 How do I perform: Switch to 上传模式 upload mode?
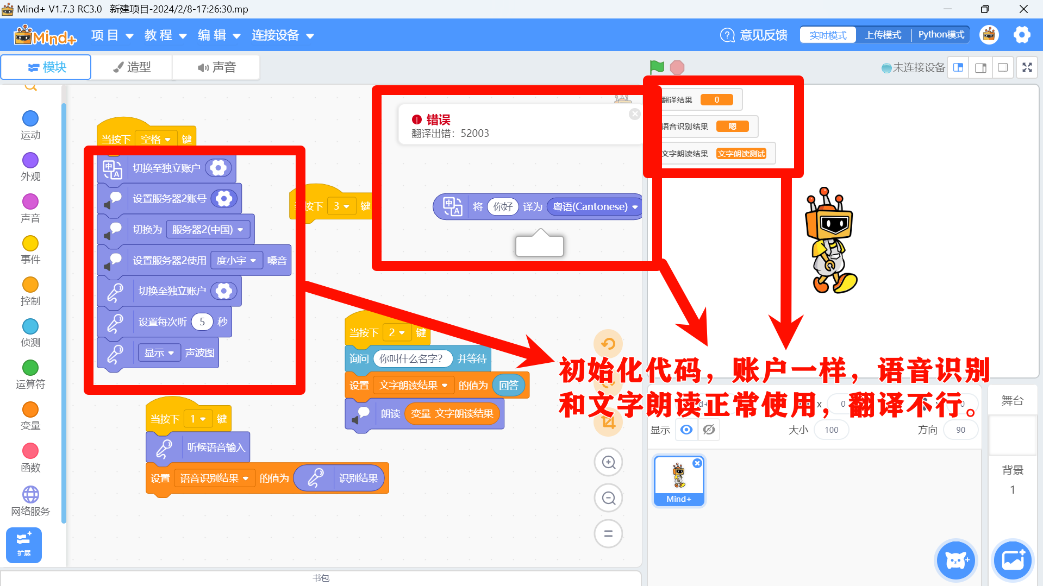(x=883, y=35)
